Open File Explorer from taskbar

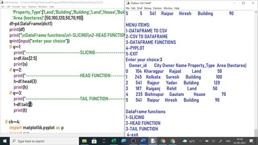point(84,141)
